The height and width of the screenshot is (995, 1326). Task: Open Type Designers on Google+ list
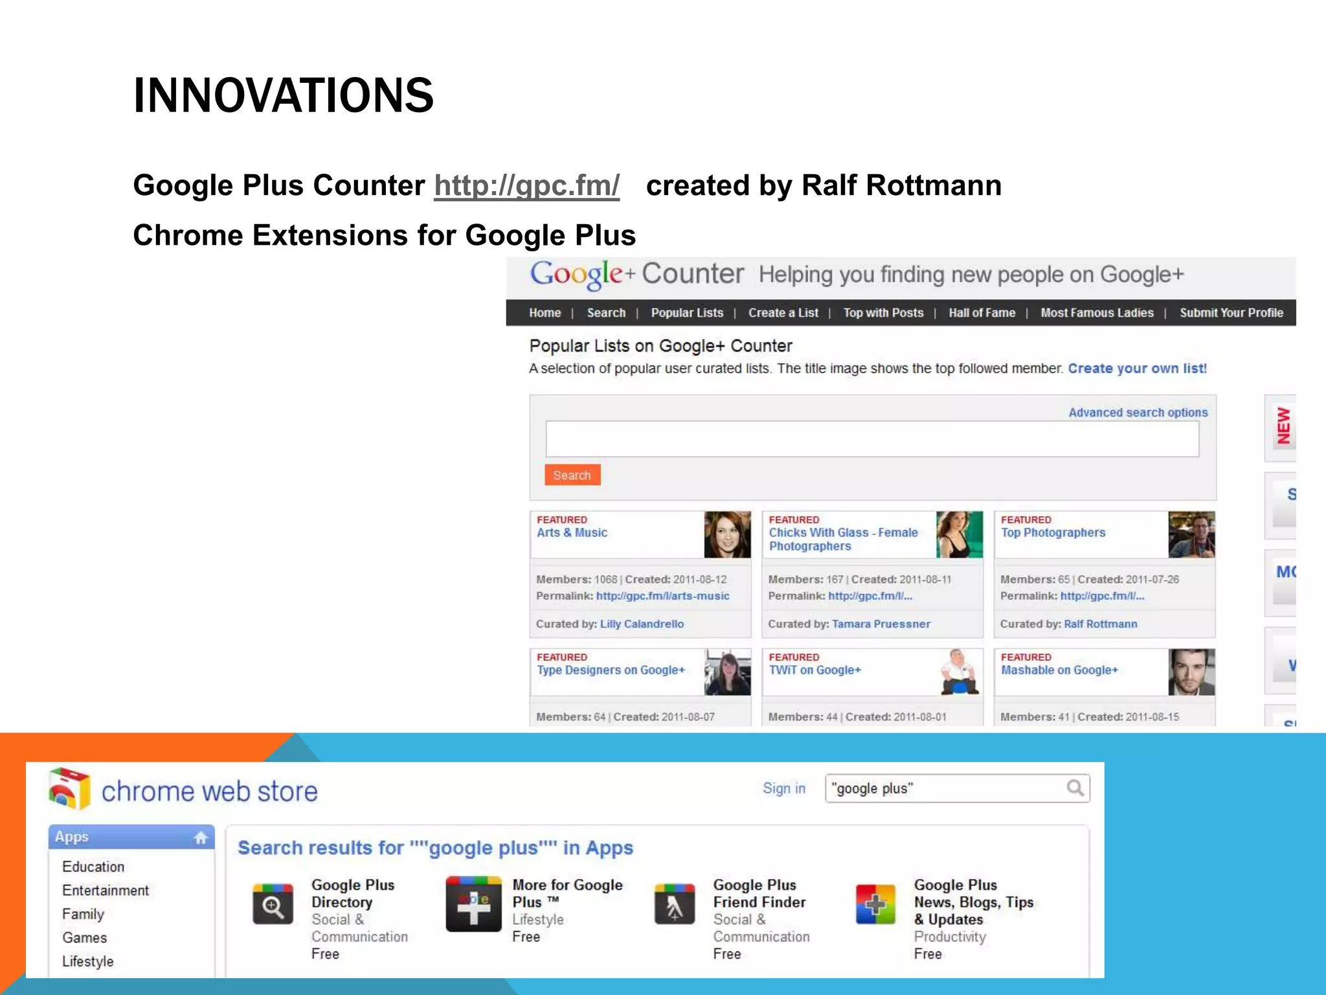[611, 670]
